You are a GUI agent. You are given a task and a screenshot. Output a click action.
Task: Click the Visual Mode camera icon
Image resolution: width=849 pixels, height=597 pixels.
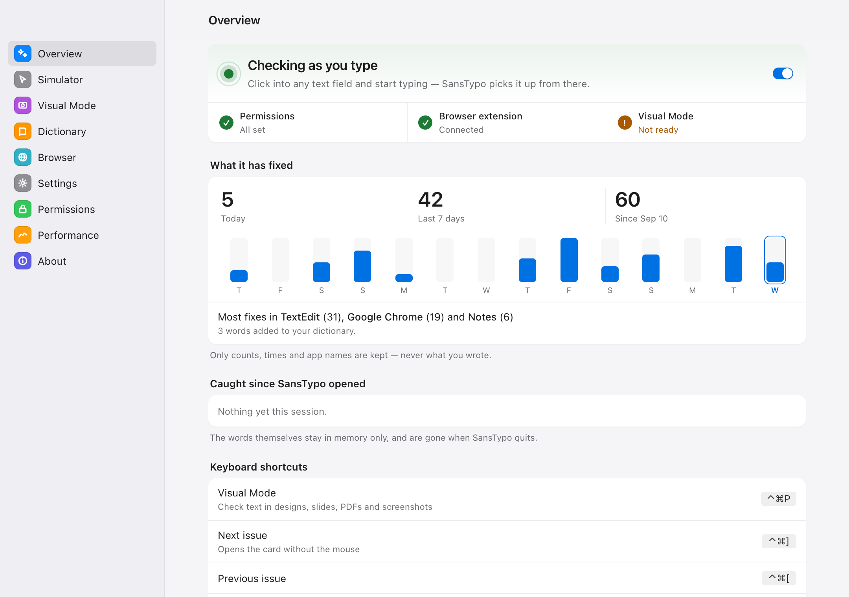[23, 105]
